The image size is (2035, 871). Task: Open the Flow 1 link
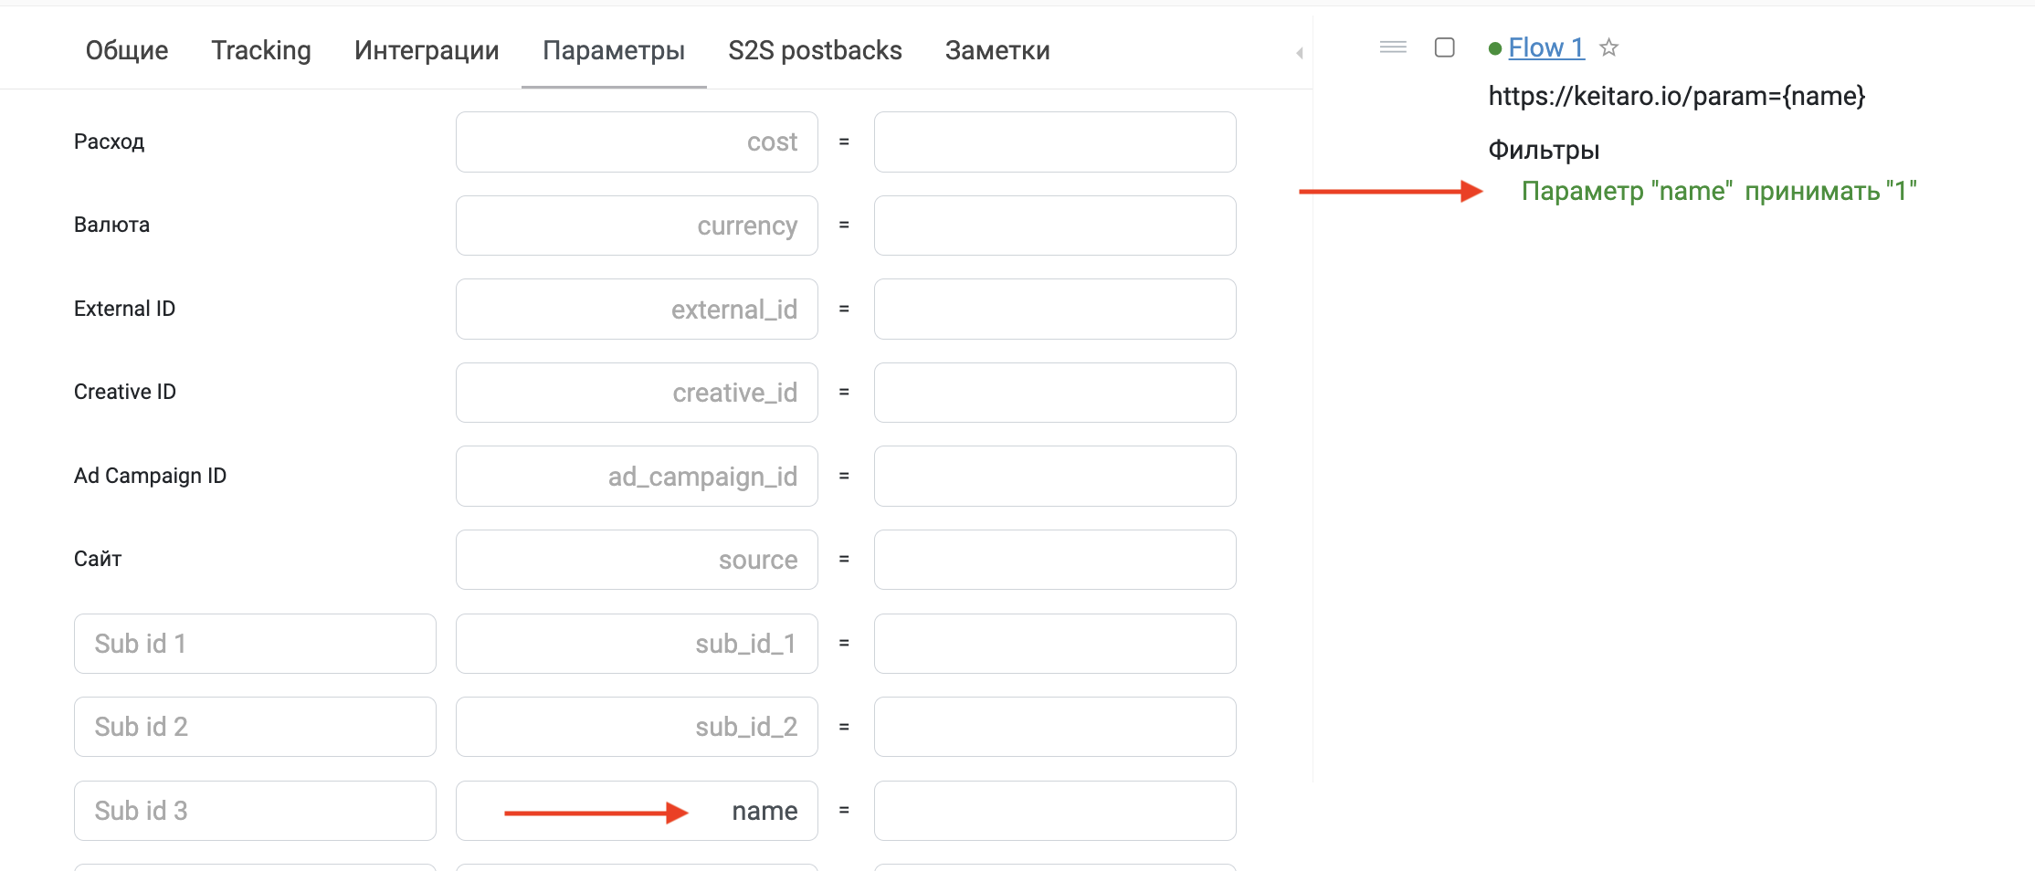click(1545, 47)
